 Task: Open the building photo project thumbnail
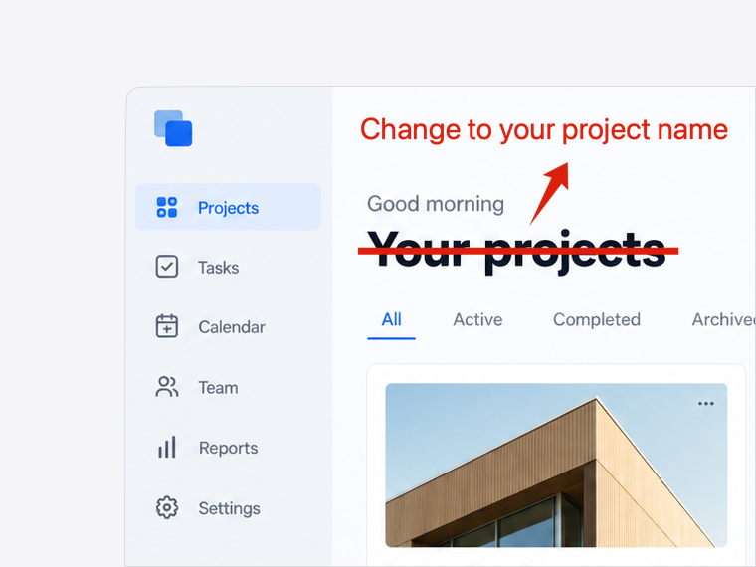(556, 466)
